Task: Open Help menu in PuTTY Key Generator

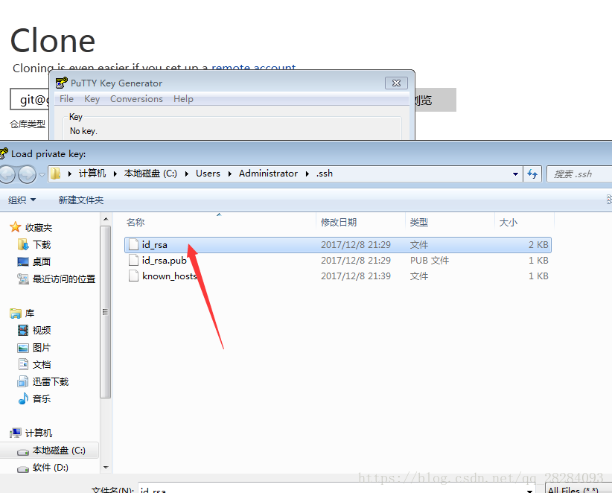Action: click(183, 99)
